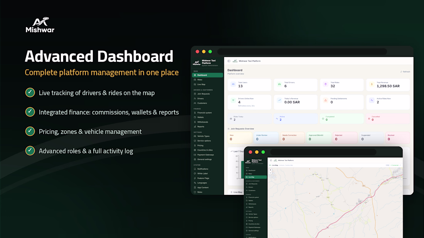424x238 pixels.
Task: Zoom out on the Live Map window map
Action: coord(270,173)
